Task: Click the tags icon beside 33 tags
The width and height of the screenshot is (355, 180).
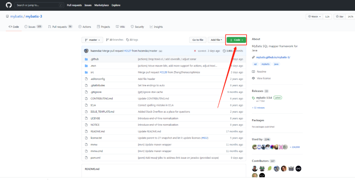Action: pyautogui.click(x=128, y=40)
